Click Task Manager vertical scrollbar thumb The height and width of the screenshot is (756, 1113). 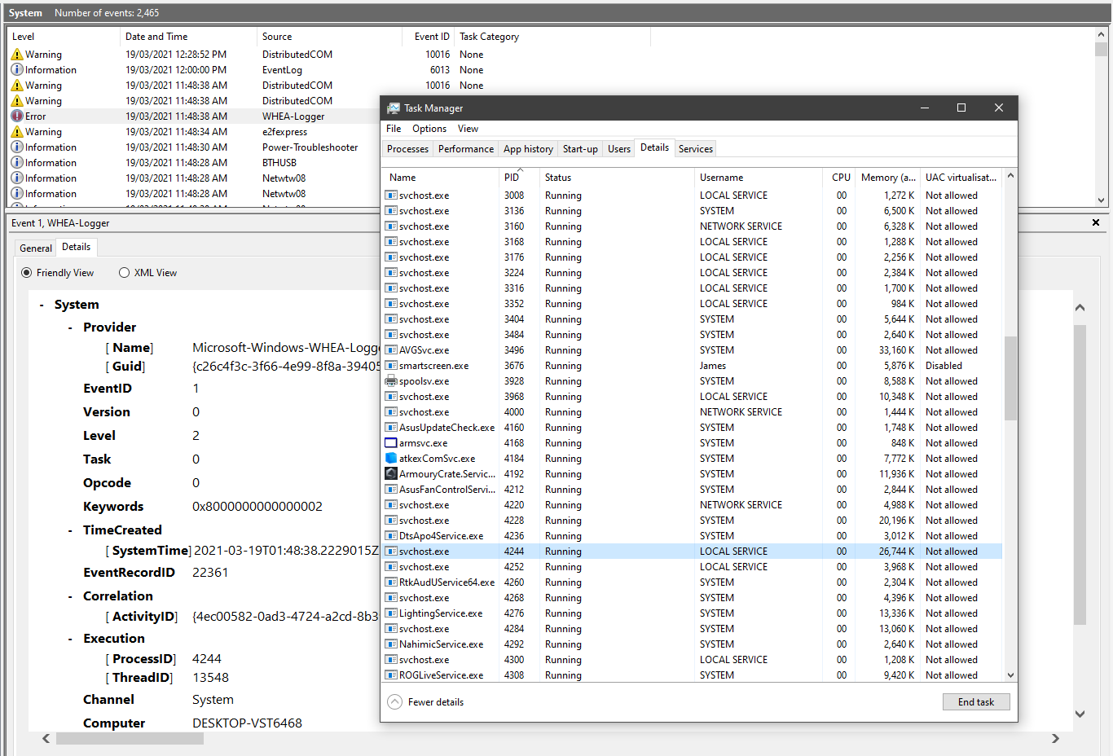coord(1010,378)
